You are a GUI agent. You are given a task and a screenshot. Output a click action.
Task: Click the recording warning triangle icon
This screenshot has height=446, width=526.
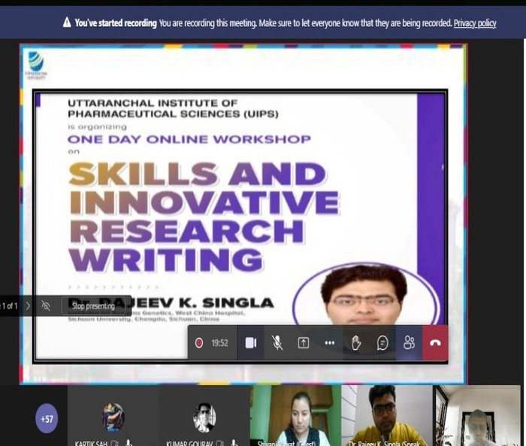(x=67, y=23)
